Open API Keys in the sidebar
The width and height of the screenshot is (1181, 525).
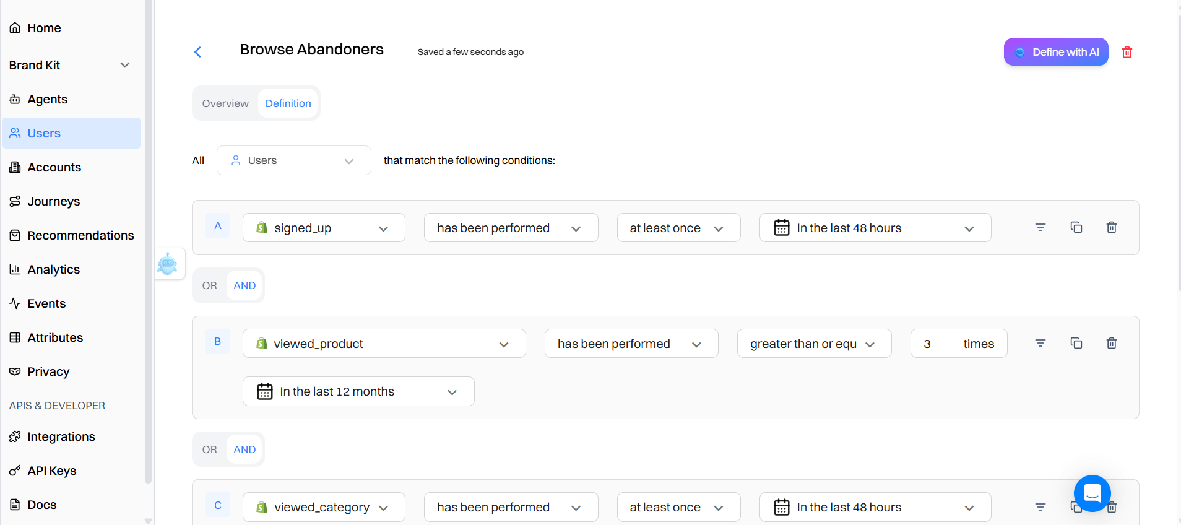[72, 471]
